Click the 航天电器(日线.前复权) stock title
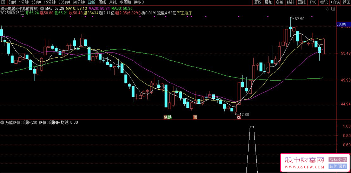The image size is (351, 173). (x=20, y=8)
